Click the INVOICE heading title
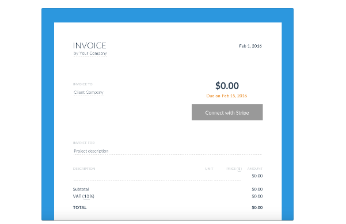 pos(90,45)
